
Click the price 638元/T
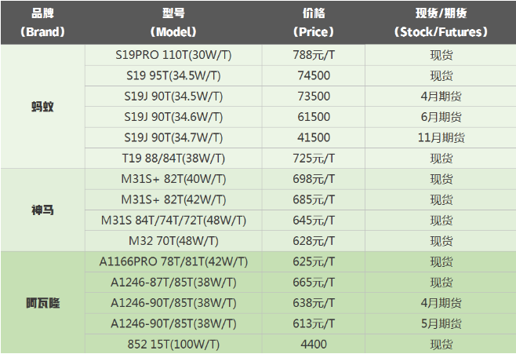click(314, 303)
